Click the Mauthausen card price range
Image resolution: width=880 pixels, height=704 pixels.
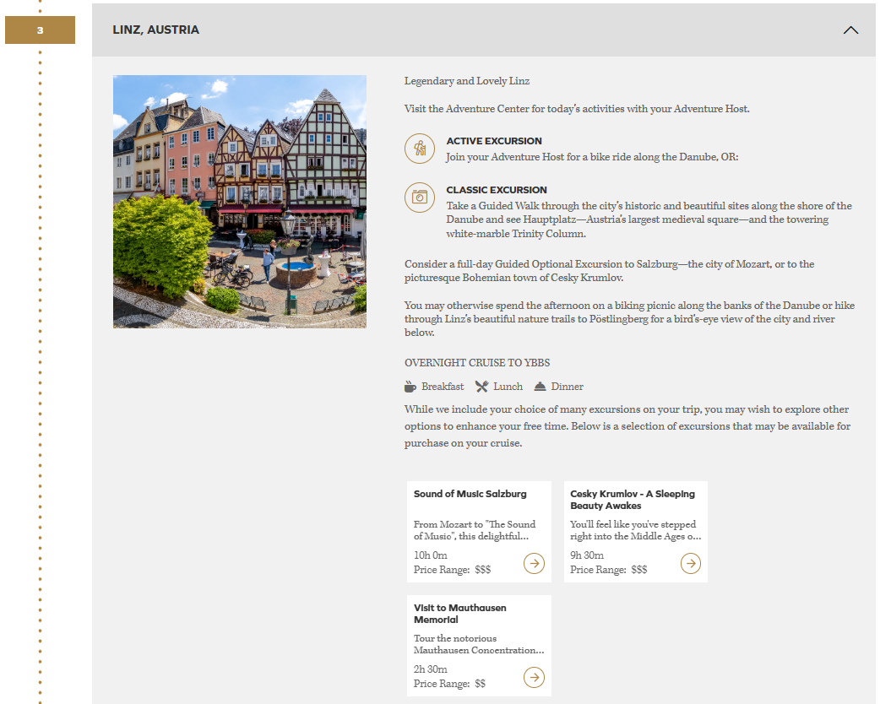450,684
